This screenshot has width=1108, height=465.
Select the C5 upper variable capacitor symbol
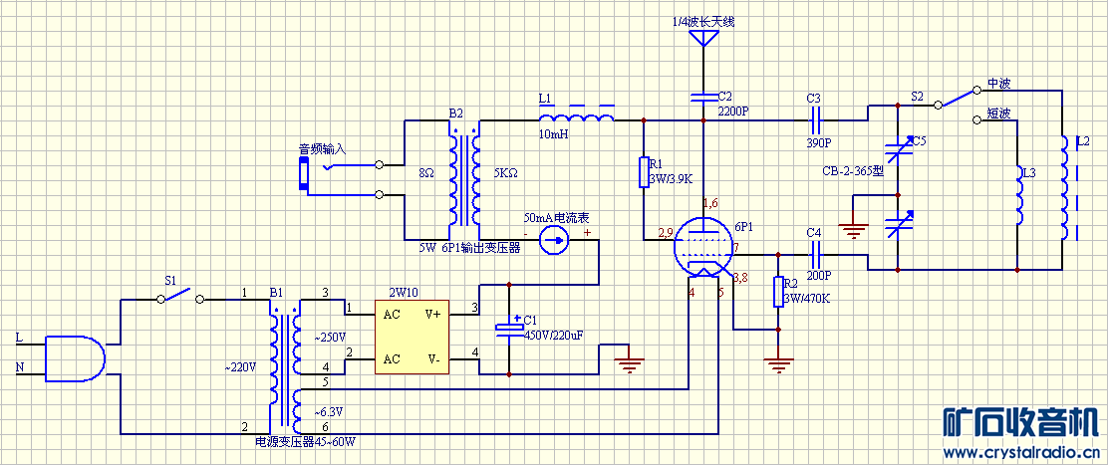(898, 151)
